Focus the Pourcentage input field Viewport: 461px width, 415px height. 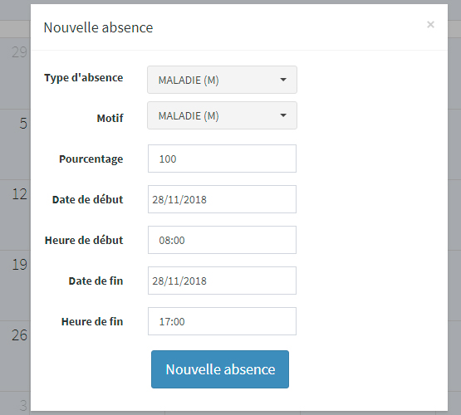tap(222, 159)
